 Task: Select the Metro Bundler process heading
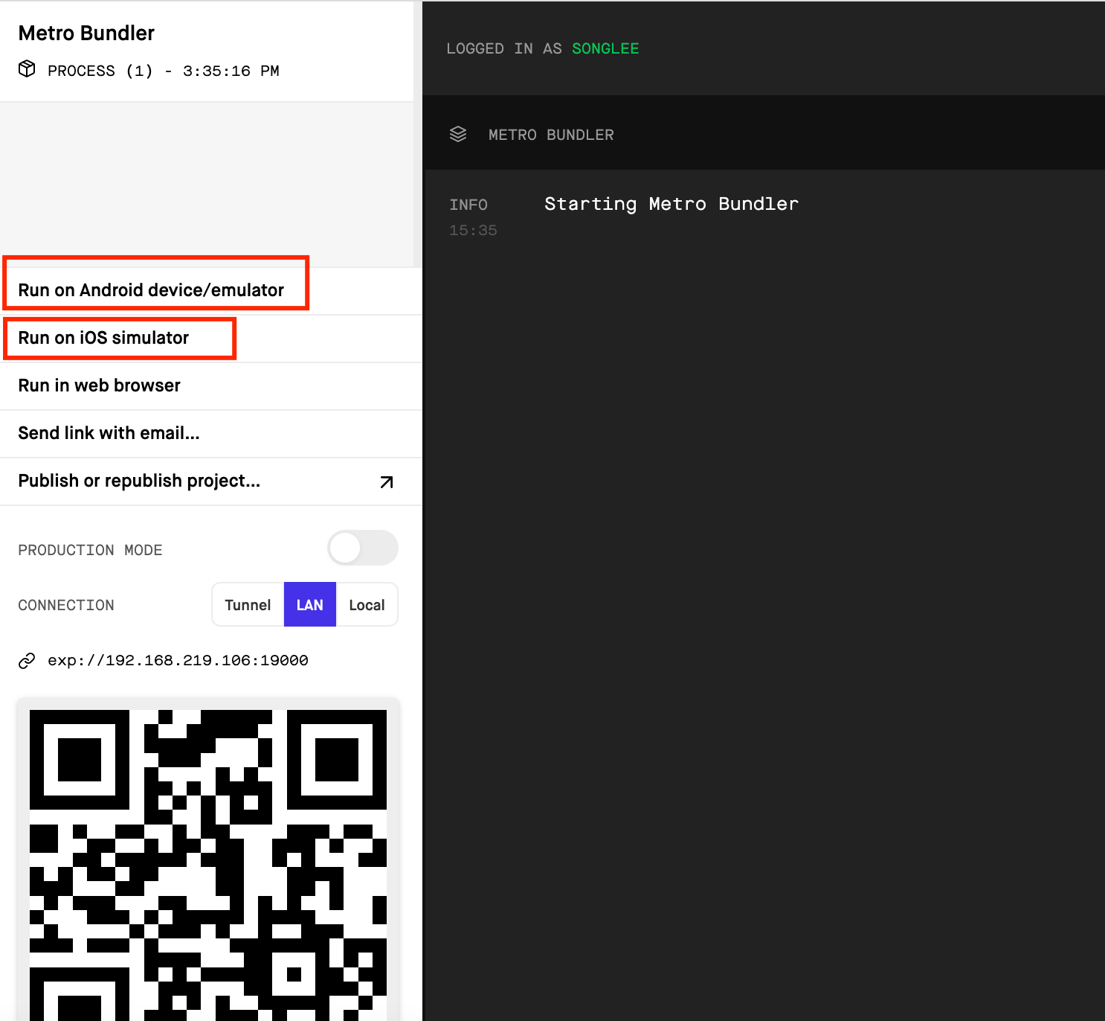click(86, 33)
